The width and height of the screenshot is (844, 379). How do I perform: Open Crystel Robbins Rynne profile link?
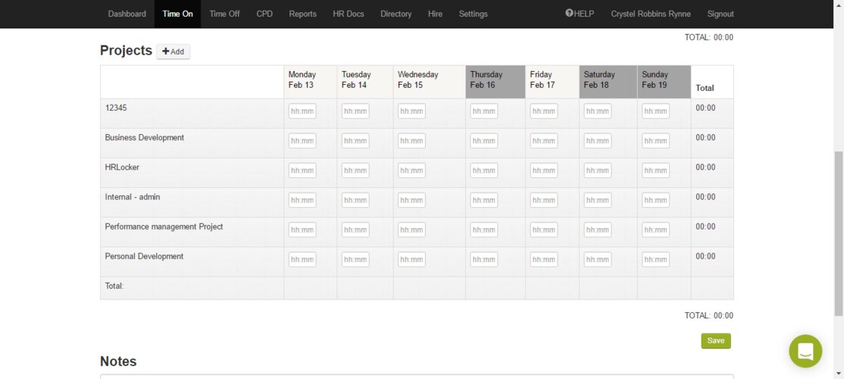tap(650, 14)
